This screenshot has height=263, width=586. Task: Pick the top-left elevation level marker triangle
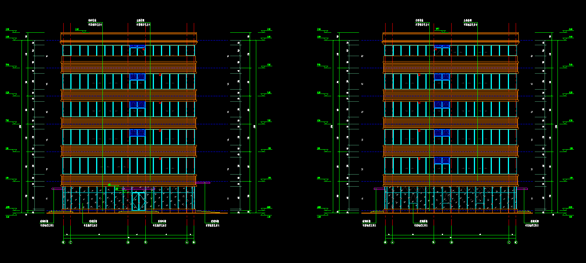(x=14, y=31)
